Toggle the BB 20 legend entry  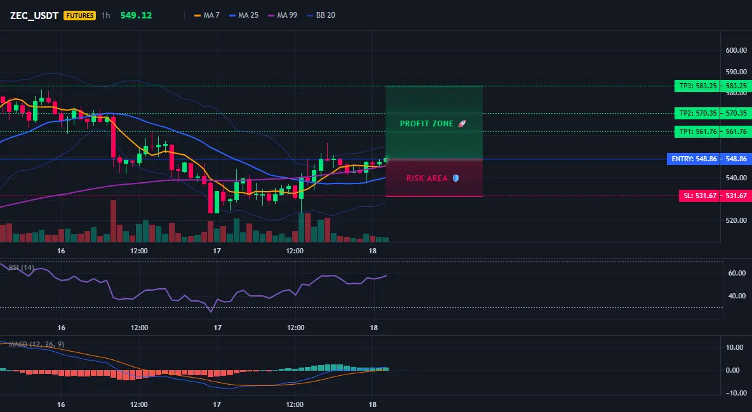coord(321,15)
